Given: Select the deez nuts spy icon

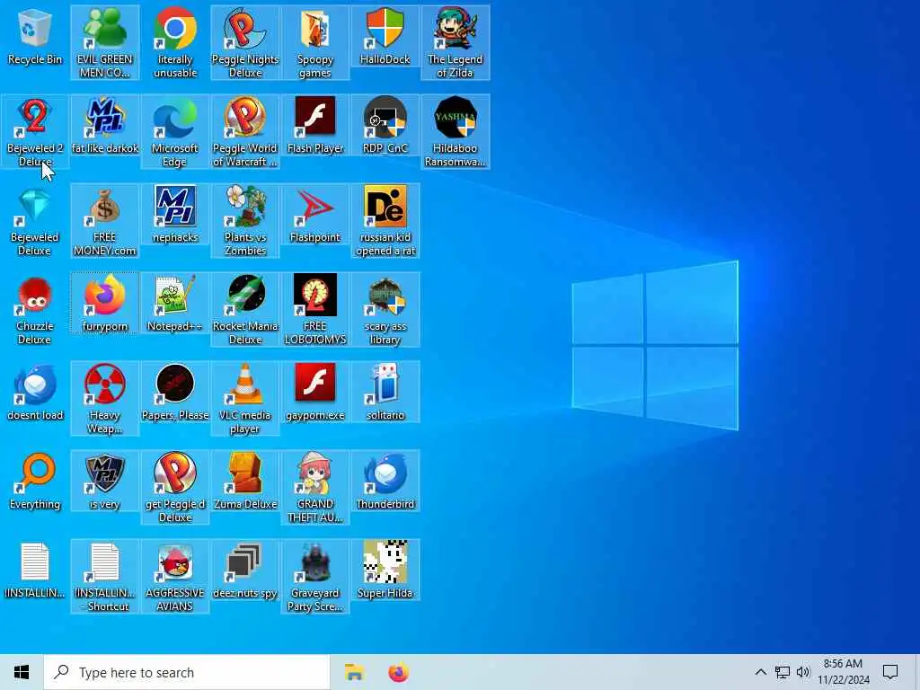Looking at the screenshot, I should click(x=245, y=571).
